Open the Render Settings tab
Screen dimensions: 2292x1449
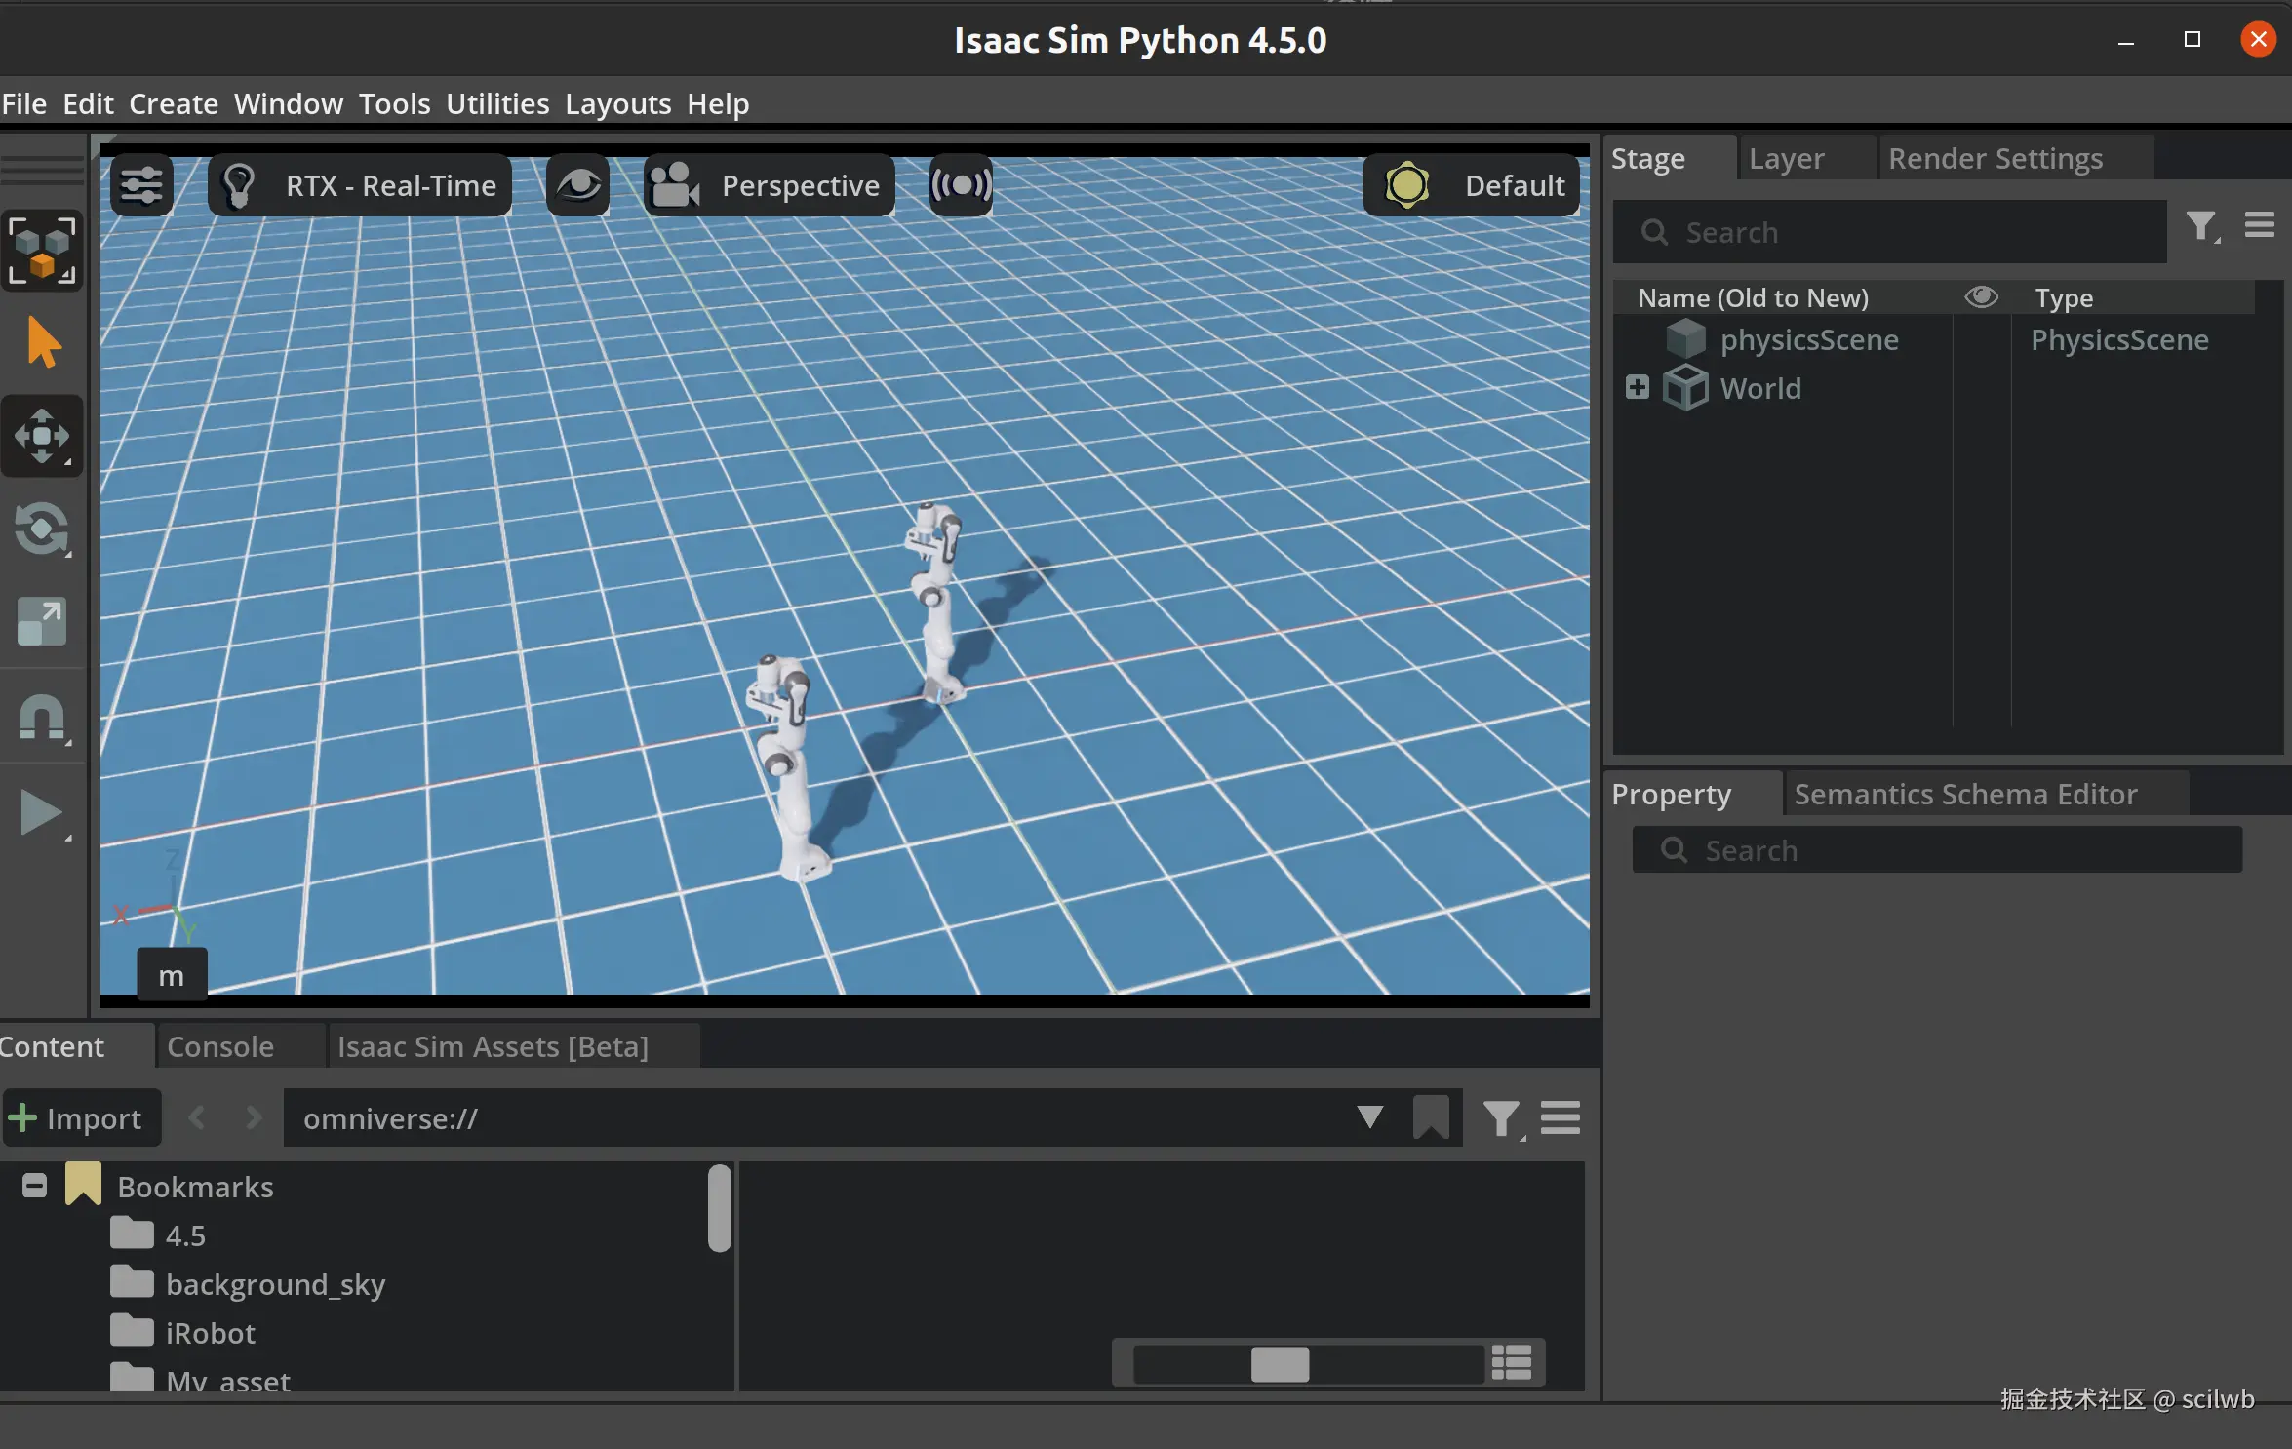[x=1996, y=158]
